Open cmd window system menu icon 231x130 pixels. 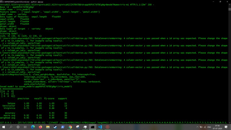[x=1, y=2]
